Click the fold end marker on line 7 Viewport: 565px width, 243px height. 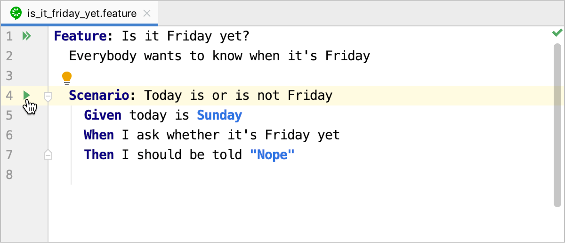coord(48,154)
